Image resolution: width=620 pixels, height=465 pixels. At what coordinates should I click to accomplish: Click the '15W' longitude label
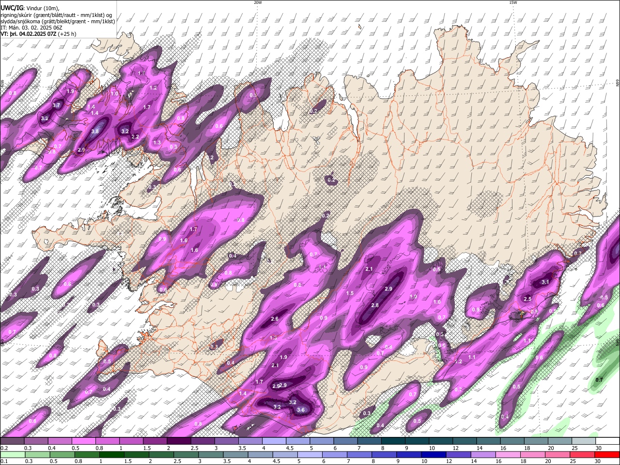pos(513,2)
